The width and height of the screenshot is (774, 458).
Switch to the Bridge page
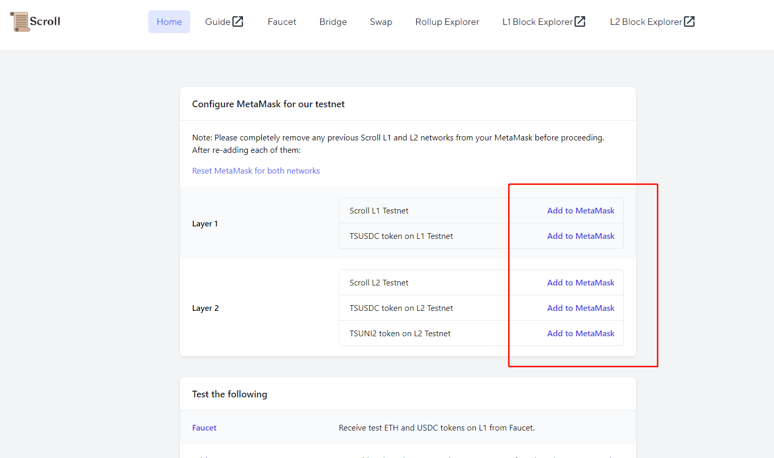(333, 22)
